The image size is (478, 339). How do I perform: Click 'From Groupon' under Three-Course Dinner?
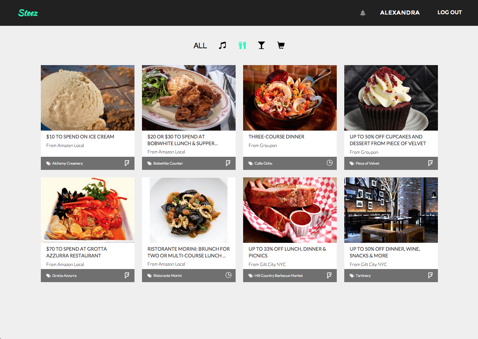tap(263, 146)
